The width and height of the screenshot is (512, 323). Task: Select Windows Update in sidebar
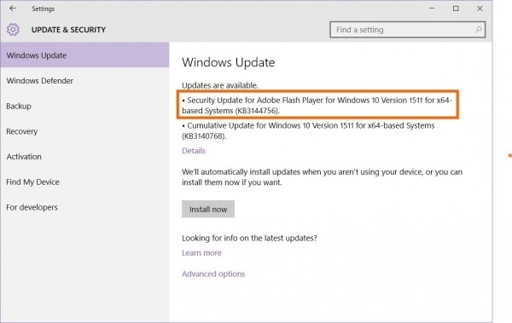coord(84,55)
